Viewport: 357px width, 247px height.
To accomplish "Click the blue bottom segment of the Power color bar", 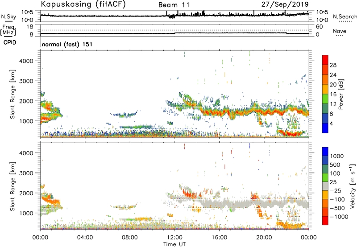I will tap(325, 128).
